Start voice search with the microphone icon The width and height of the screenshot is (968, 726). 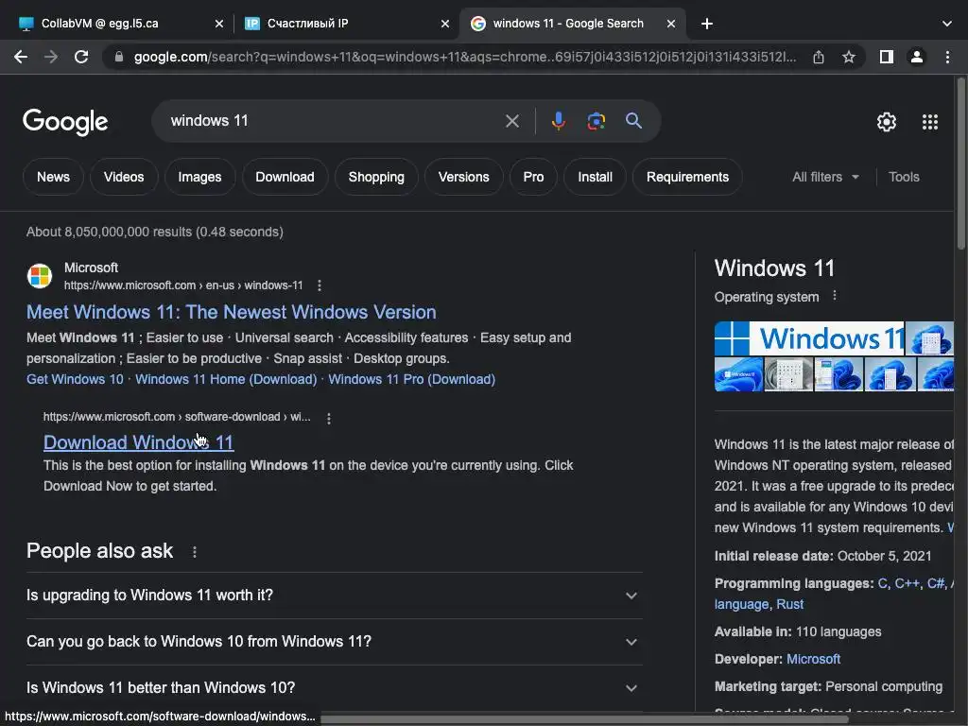[x=558, y=121]
